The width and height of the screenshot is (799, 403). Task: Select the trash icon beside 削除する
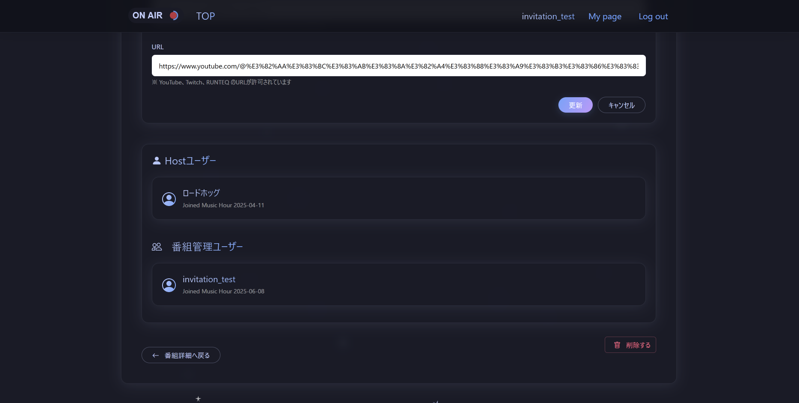(617, 345)
